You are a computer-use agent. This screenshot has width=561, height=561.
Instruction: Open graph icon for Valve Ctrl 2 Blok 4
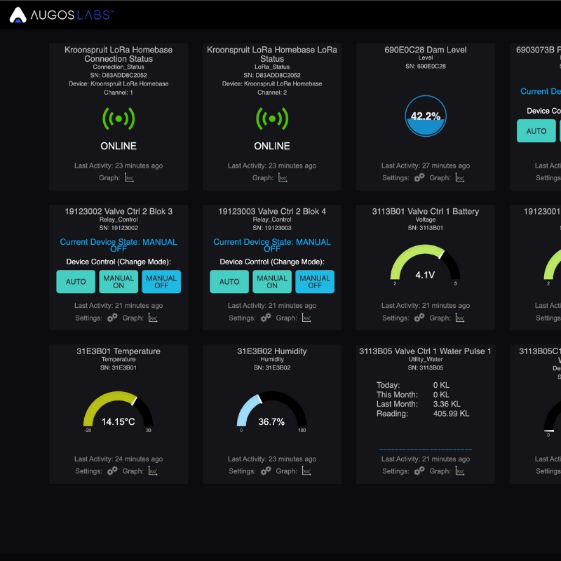tap(306, 318)
